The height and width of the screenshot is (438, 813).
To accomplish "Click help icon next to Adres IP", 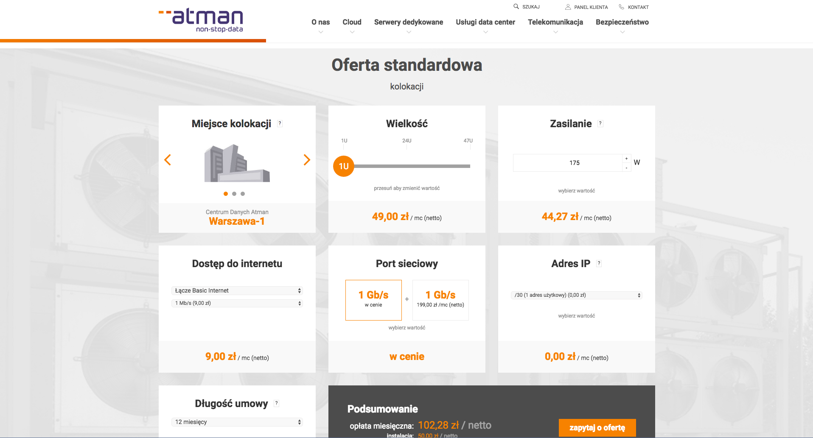I will 599,264.
